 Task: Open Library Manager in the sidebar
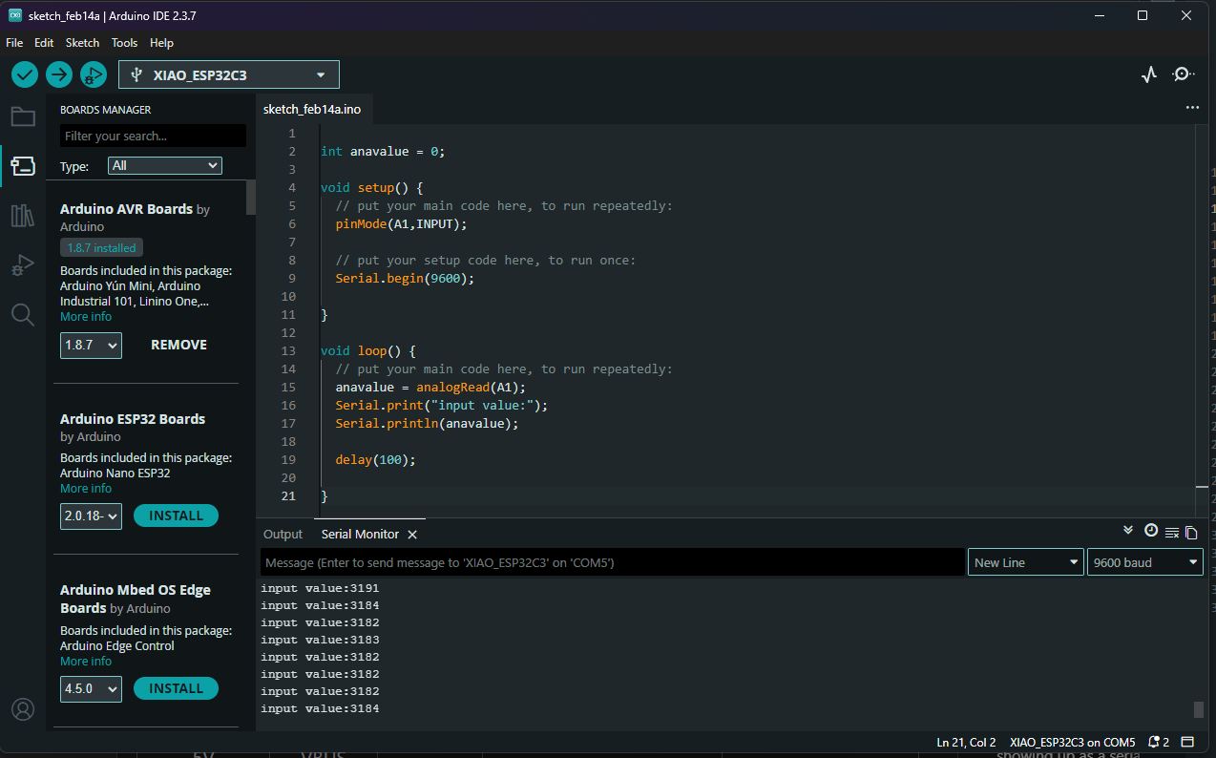click(x=23, y=216)
